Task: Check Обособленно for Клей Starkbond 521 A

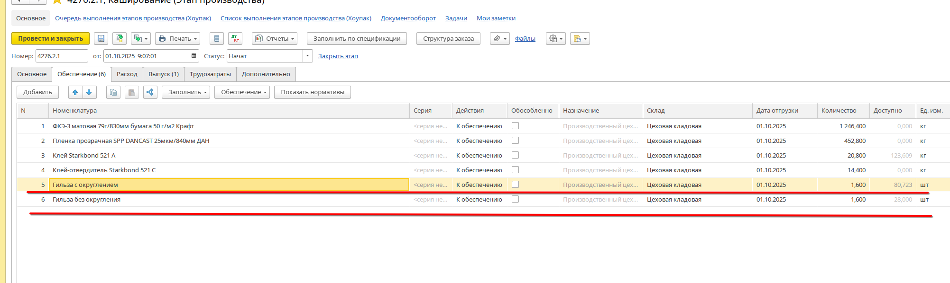Action: (515, 155)
